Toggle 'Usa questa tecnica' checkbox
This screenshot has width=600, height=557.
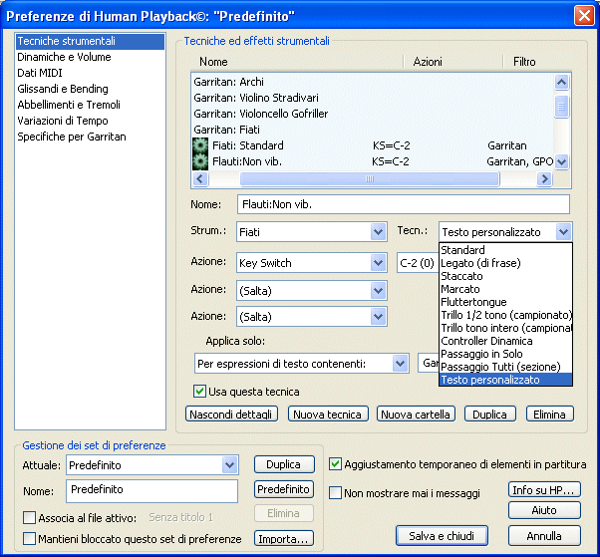(x=199, y=391)
